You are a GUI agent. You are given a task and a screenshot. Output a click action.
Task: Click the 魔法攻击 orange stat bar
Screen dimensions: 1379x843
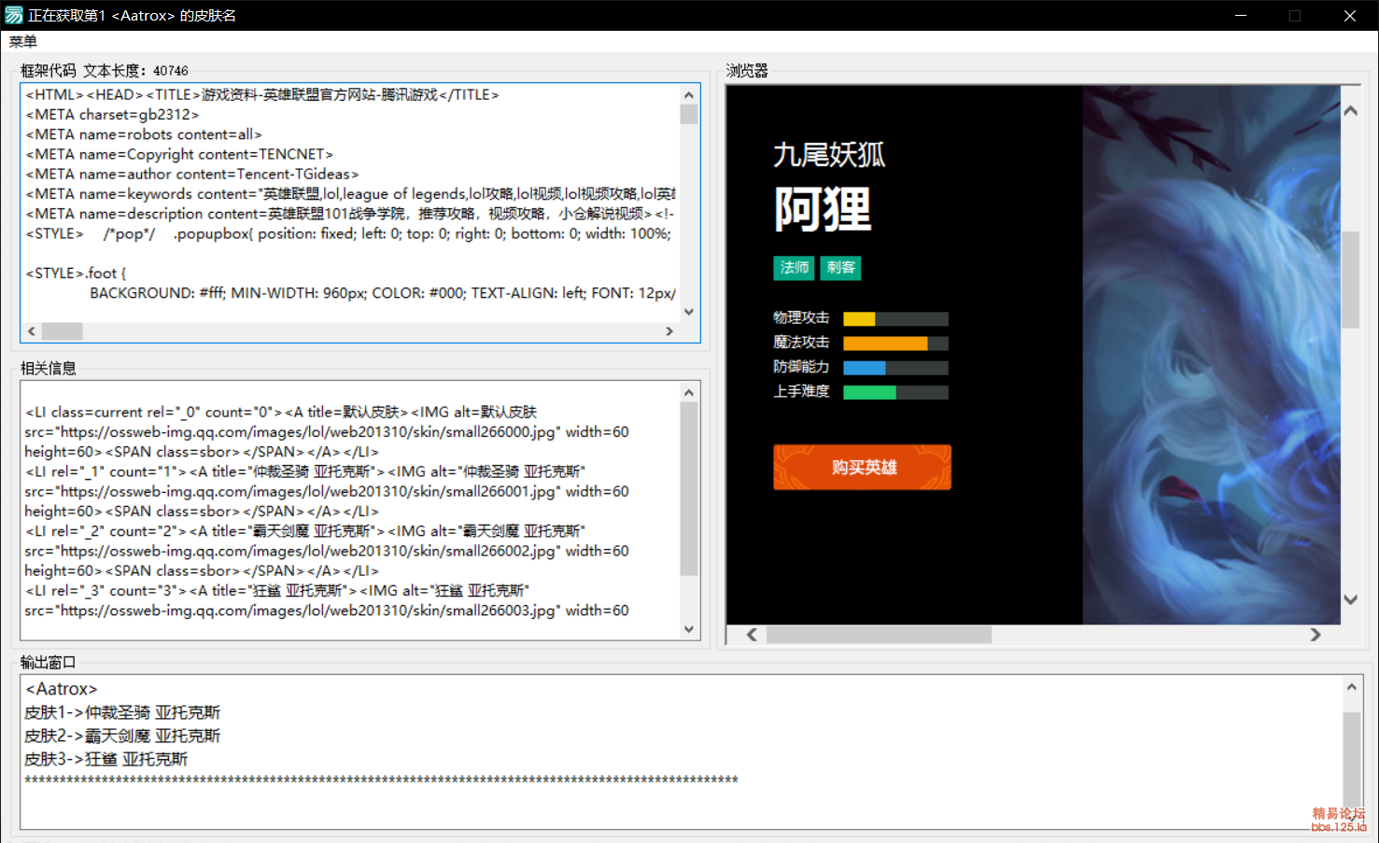[x=885, y=343]
